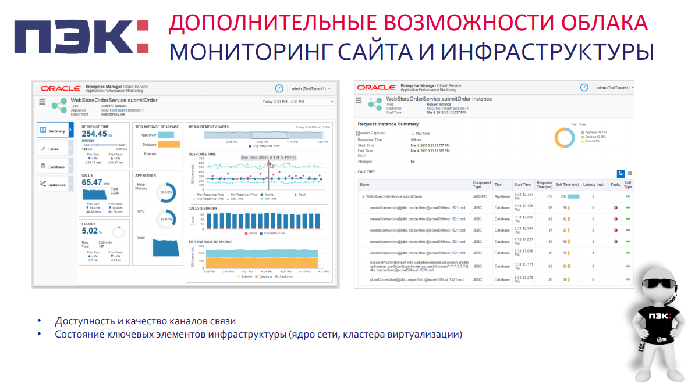This screenshot has height=391, width=695.
Task: Click Oracle logo in right instance window
Action: [x=377, y=88]
